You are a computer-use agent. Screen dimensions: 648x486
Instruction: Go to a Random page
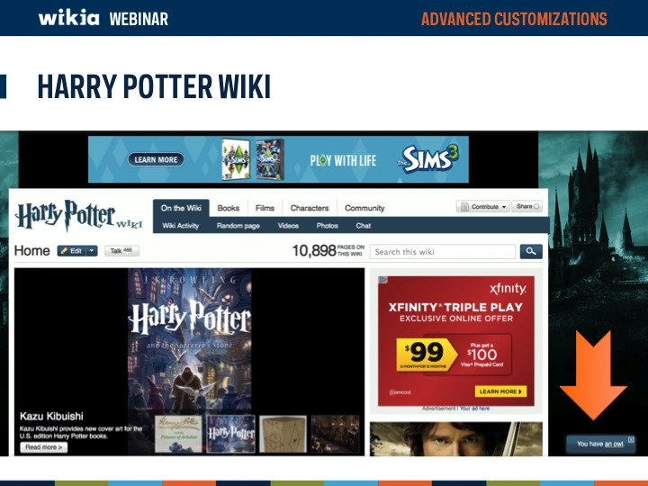coord(238,226)
